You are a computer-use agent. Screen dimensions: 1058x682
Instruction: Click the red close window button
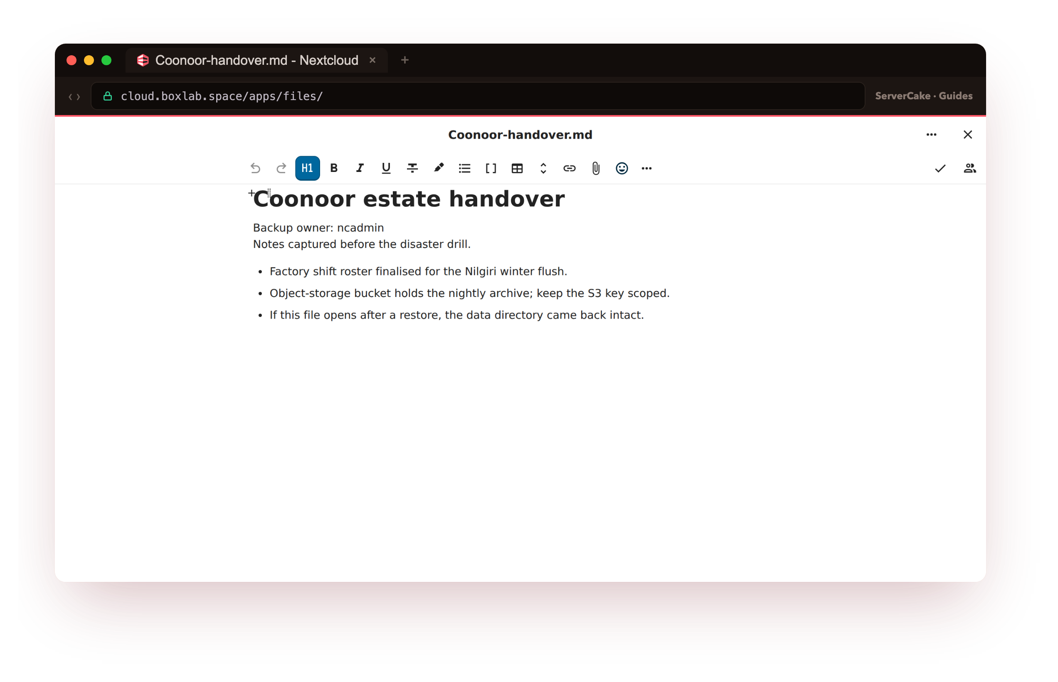[x=72, y=60]
